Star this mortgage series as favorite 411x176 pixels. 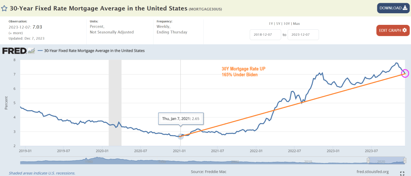(4, 8)
